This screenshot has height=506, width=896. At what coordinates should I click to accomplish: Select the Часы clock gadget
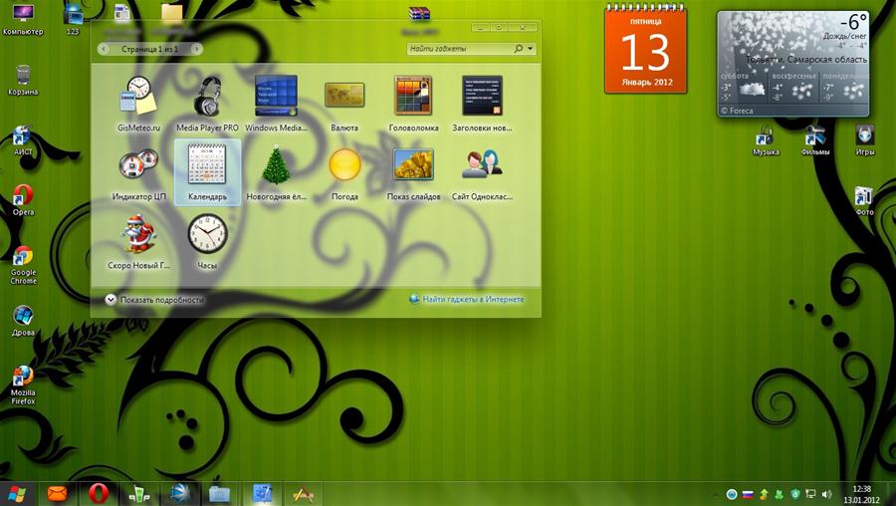click(207, 233)
